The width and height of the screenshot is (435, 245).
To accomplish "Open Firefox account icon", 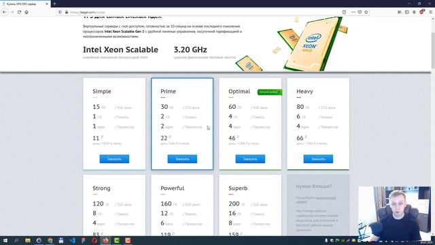I will 414,12.
